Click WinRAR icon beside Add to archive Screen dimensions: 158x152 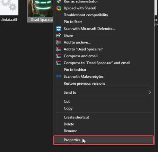pos(59,42)
